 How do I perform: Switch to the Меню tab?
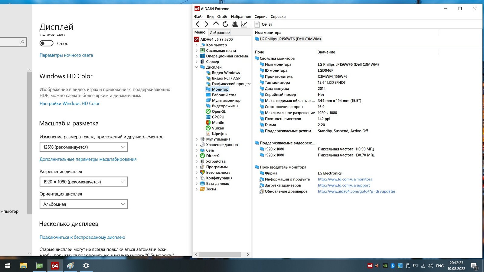(200, 32)
